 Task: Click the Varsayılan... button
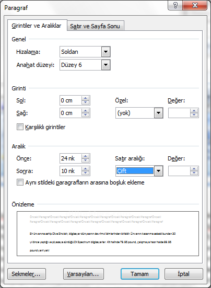pos(84,274)
